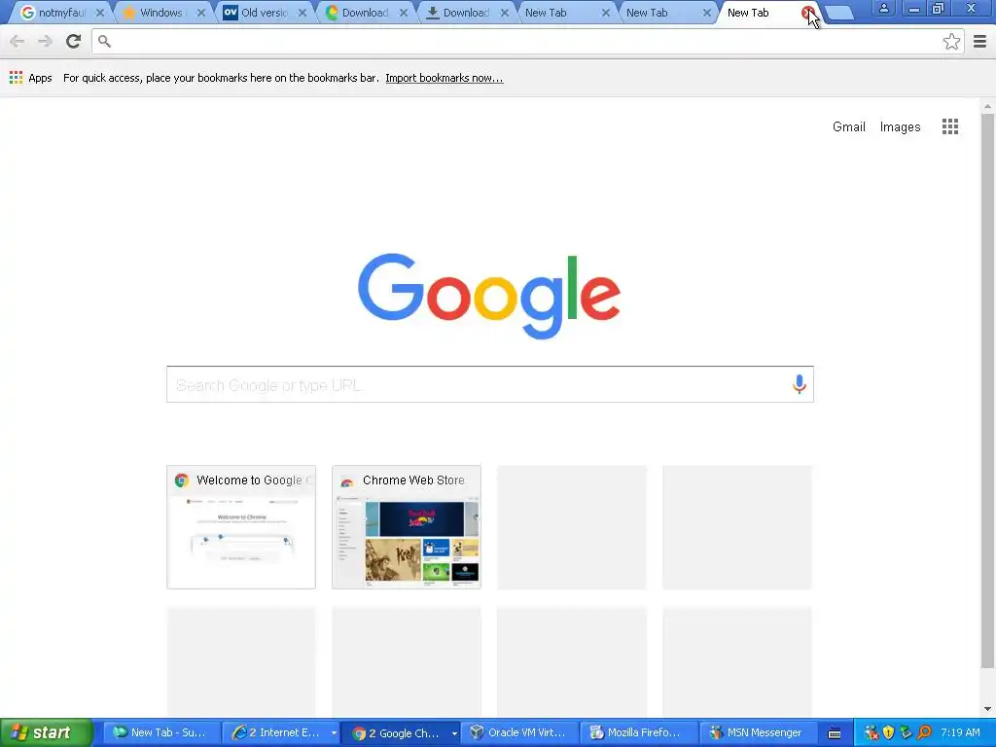The width and height of the screenshot is (996, 747).
Task: Start voice search with the microphone
Action: [x=800, y=383]
